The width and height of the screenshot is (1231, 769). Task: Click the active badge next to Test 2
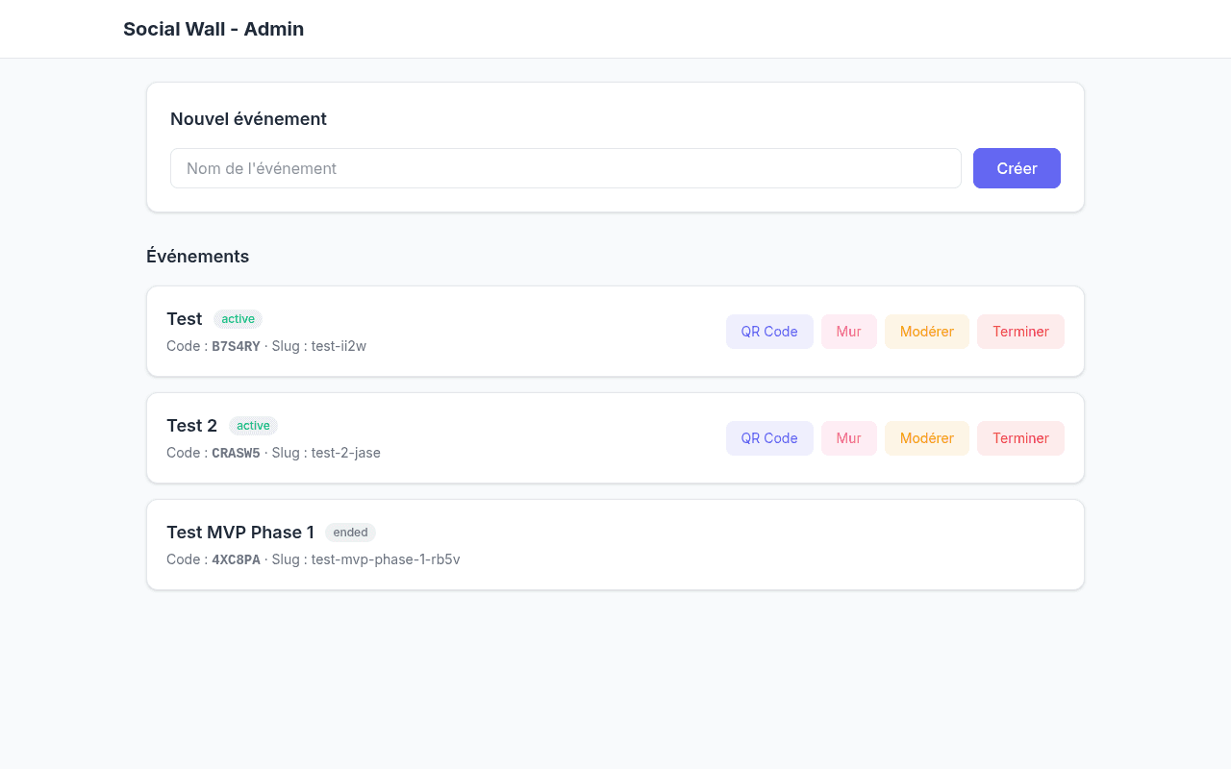point(253,426)
